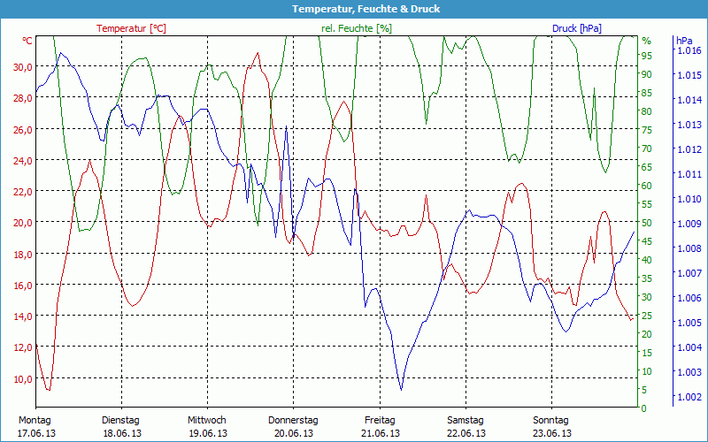Click the 1.007 pressure axis value

tap(689, 273)
